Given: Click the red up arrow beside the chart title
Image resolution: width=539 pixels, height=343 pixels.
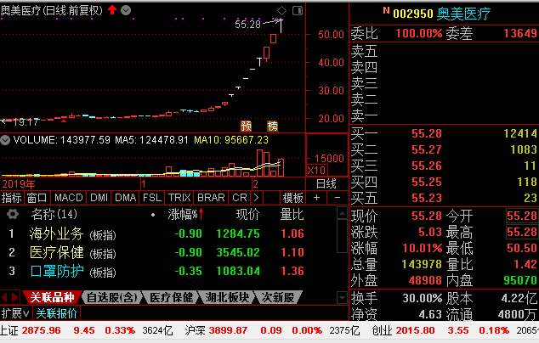Looking at the screenshot, I should (112, 10).
